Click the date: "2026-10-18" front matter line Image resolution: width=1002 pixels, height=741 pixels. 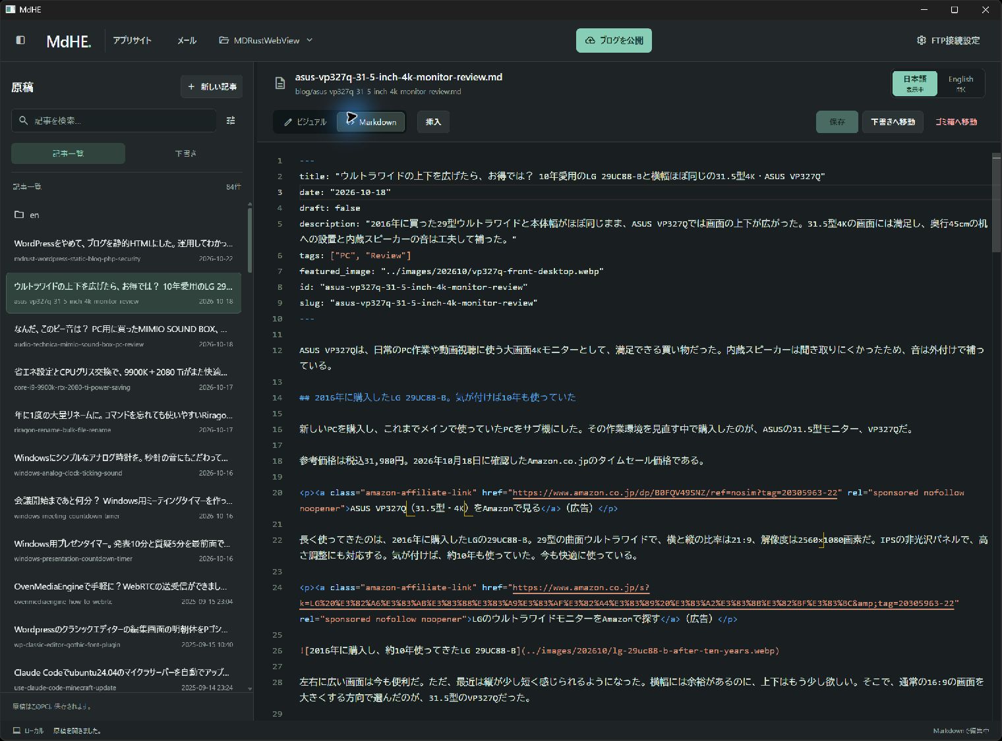pos(345,192)
